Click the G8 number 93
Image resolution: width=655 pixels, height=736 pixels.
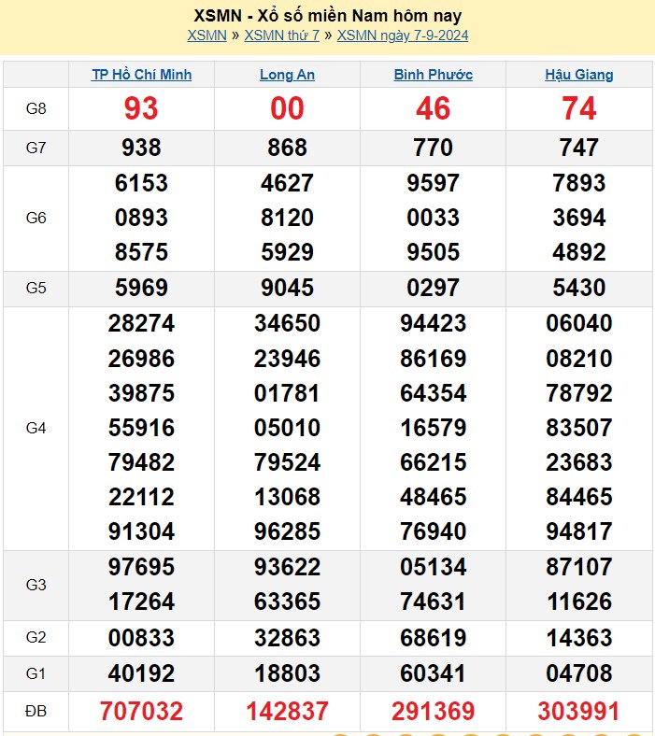pos(141,109)
